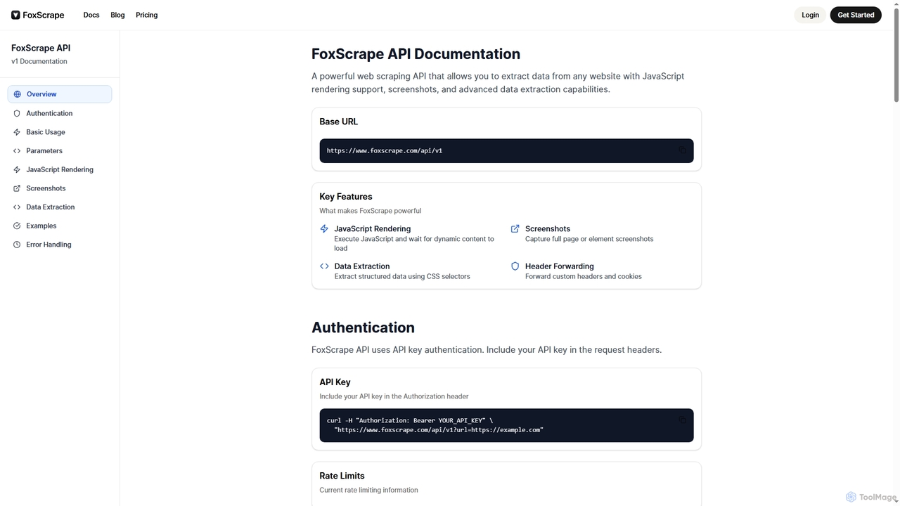
Task: Click the Screenshots feature icon in Key Features
Action: (515, 228)
